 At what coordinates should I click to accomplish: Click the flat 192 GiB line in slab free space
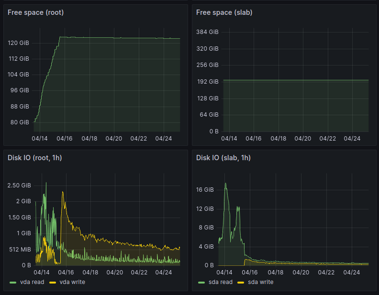[x=296, y=80]
